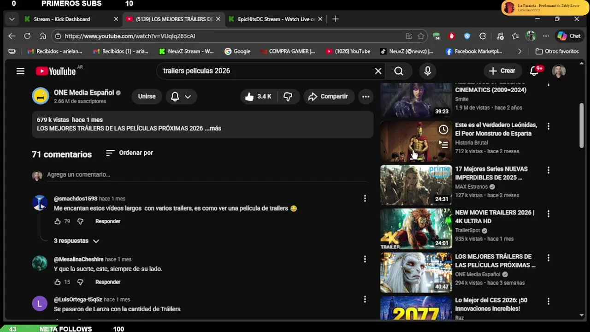The image size is (590, 332).
Task: Click the Unirse button
Action: point(147,96)
